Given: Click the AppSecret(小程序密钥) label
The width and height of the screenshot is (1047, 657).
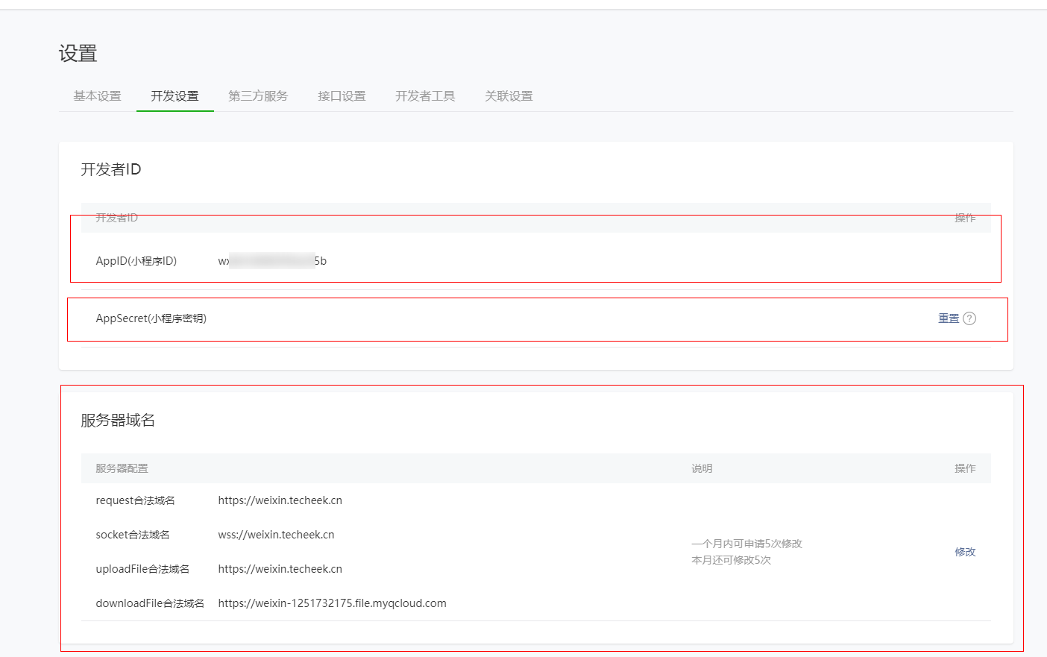Looking at the screenshot, I should click(151, 318).
